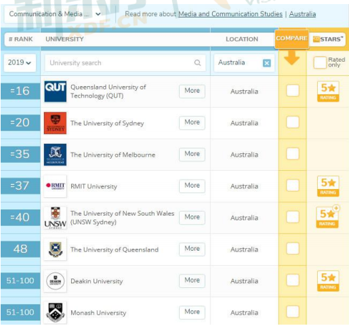Tick compare checkbox for Deakin University
Viewport: 349px width, 326px height.
point(293,280)
